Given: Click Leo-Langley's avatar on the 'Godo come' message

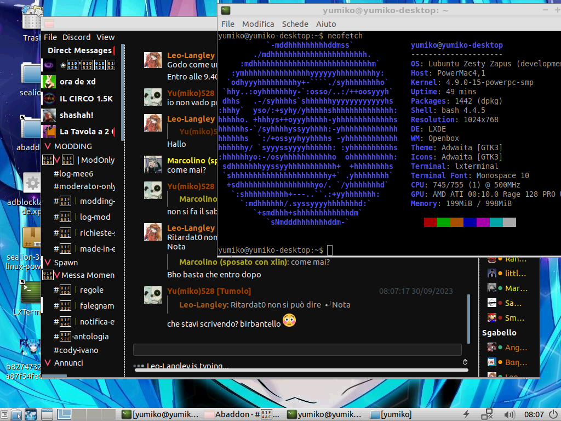Looking at the screenshot, I should point(153,60).
